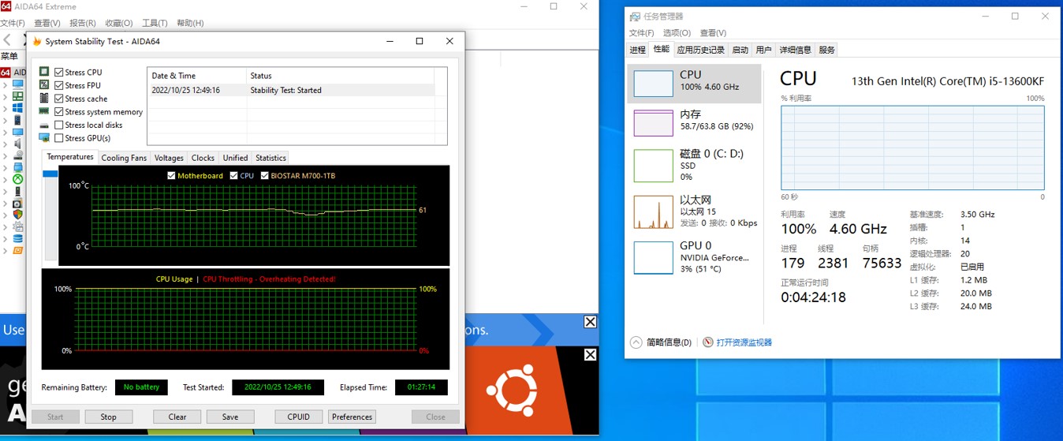Enable the Stress local disks checkbox

59,125
